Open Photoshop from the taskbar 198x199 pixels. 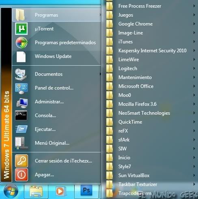86,190
